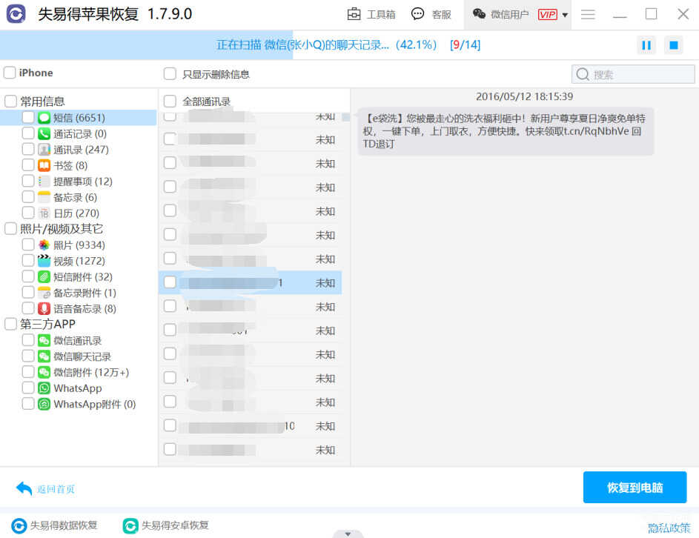Click the scanning progress bar
The width and height of the screenshot is (699, 538).
point(350,45)
